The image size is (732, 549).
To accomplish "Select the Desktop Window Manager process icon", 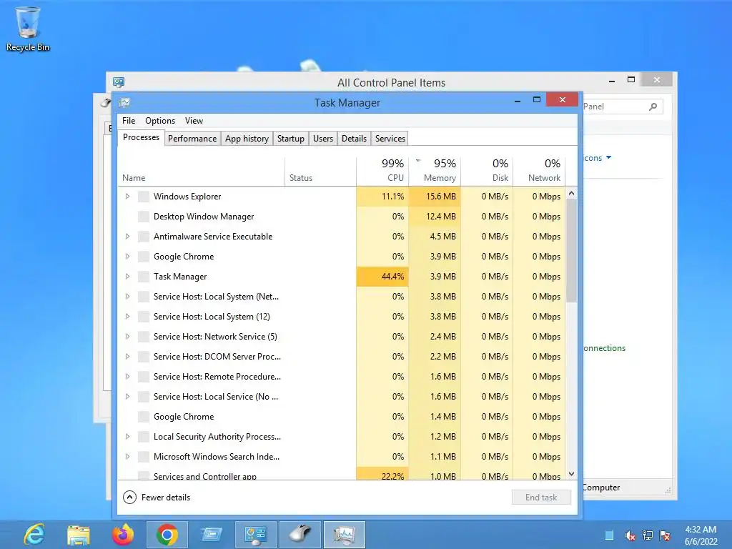I will click(143, 217).
